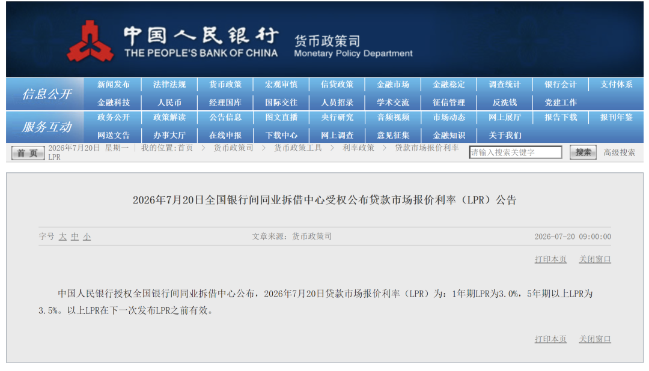
Task: Click breadcrumb link 货币政策司
Action: pos(233,148)
